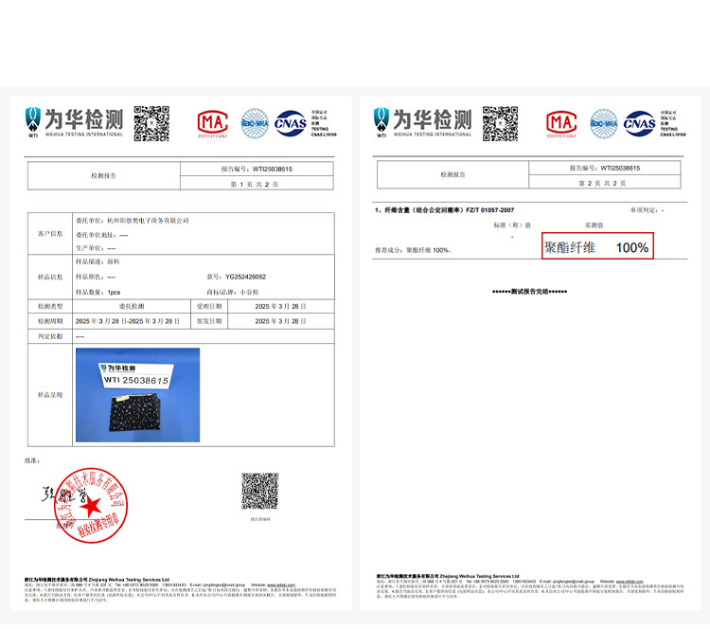
Task: Click the date in the 受理日期 row
Action: [x=280, y=306]
